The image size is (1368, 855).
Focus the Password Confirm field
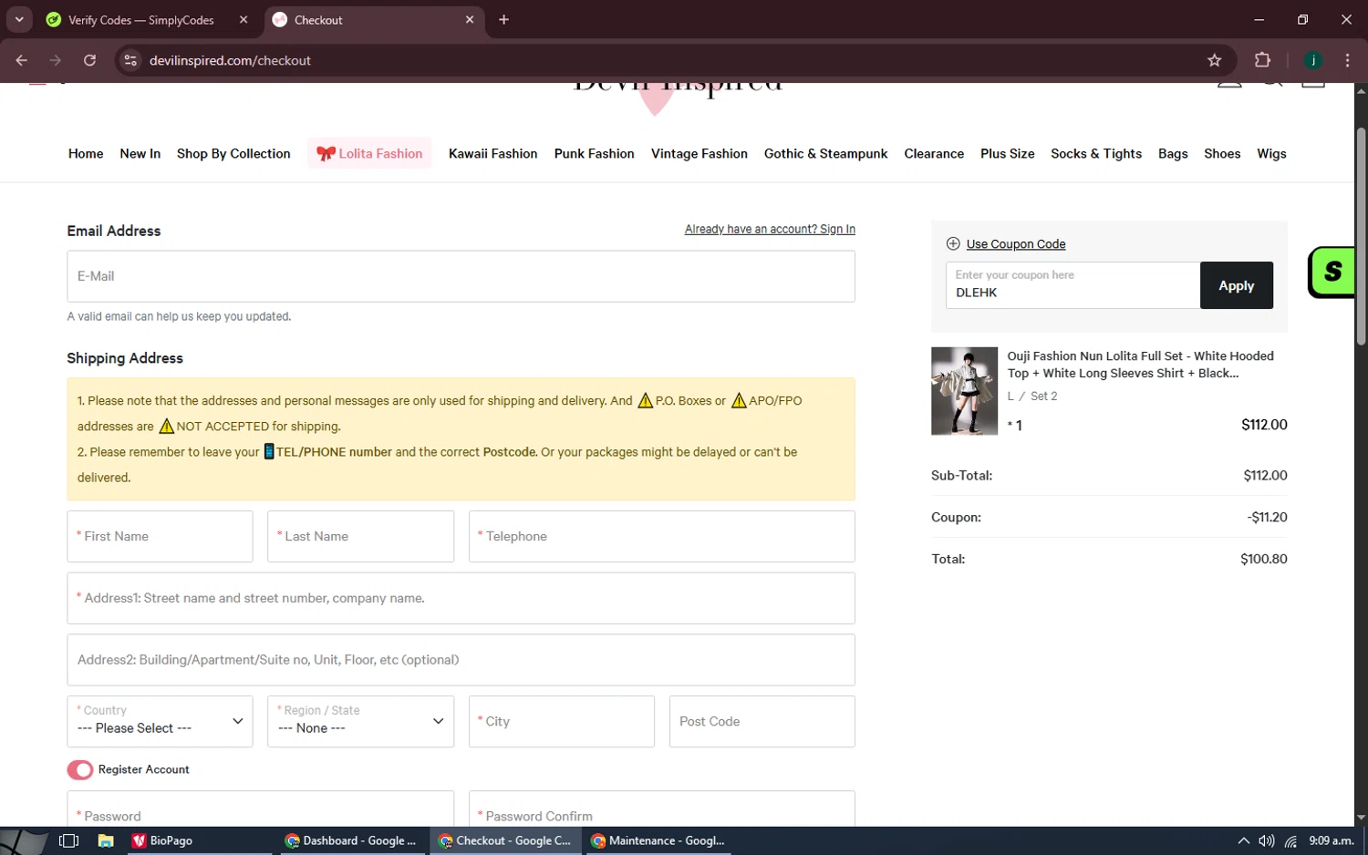[661, 809]
